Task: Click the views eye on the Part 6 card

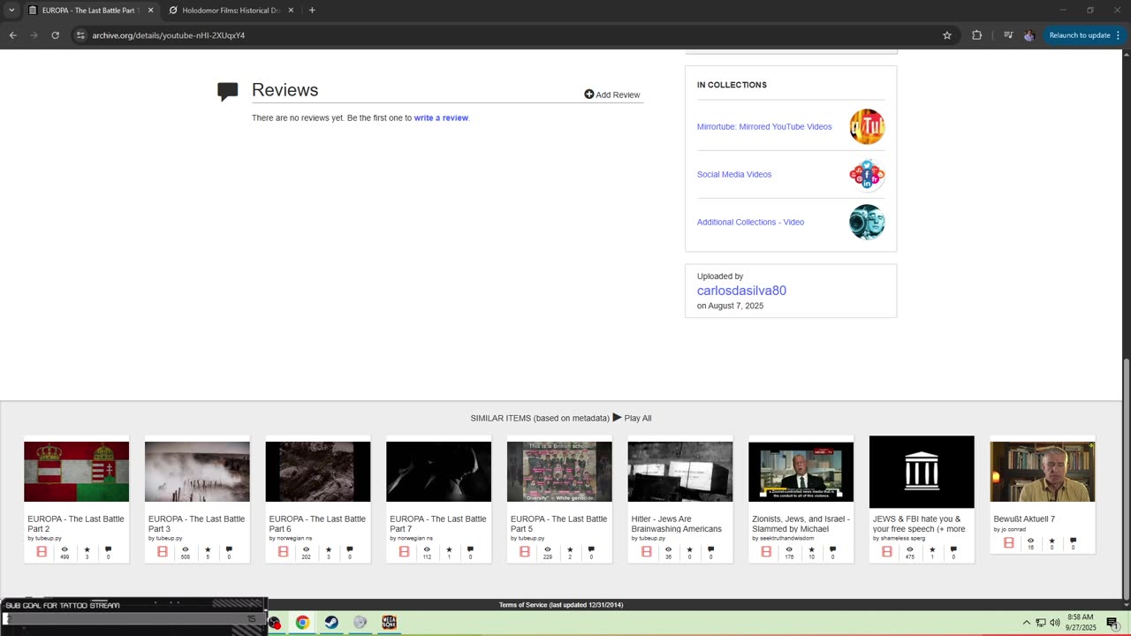Action: [x=306, y=549]
